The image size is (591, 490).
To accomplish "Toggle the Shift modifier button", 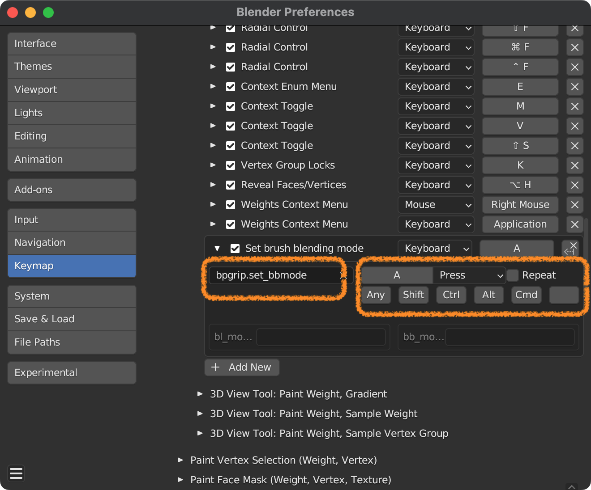I will (413, 295).
